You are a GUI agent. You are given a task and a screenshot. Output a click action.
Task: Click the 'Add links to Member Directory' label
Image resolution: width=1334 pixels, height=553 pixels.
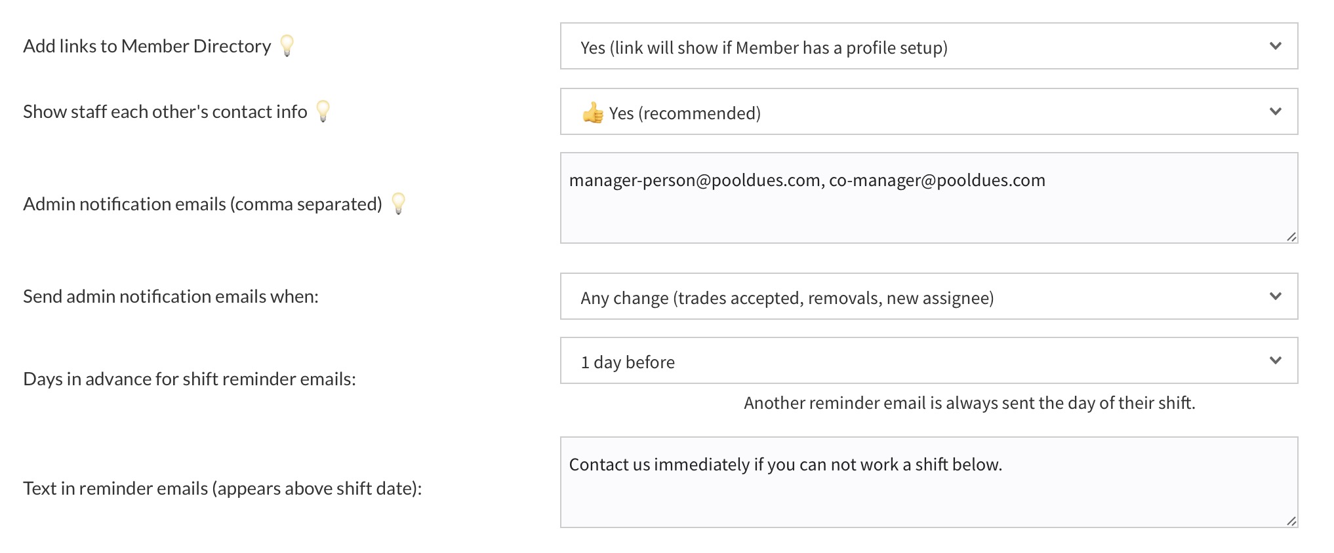coord(147,47)
